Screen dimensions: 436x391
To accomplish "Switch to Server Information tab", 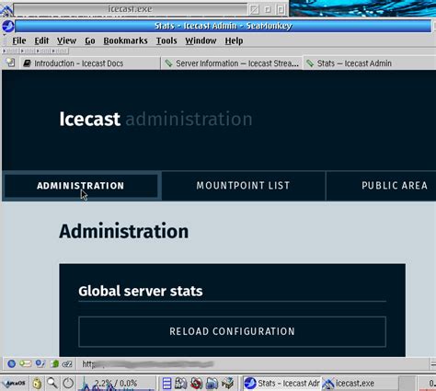I will click(232, 63).
